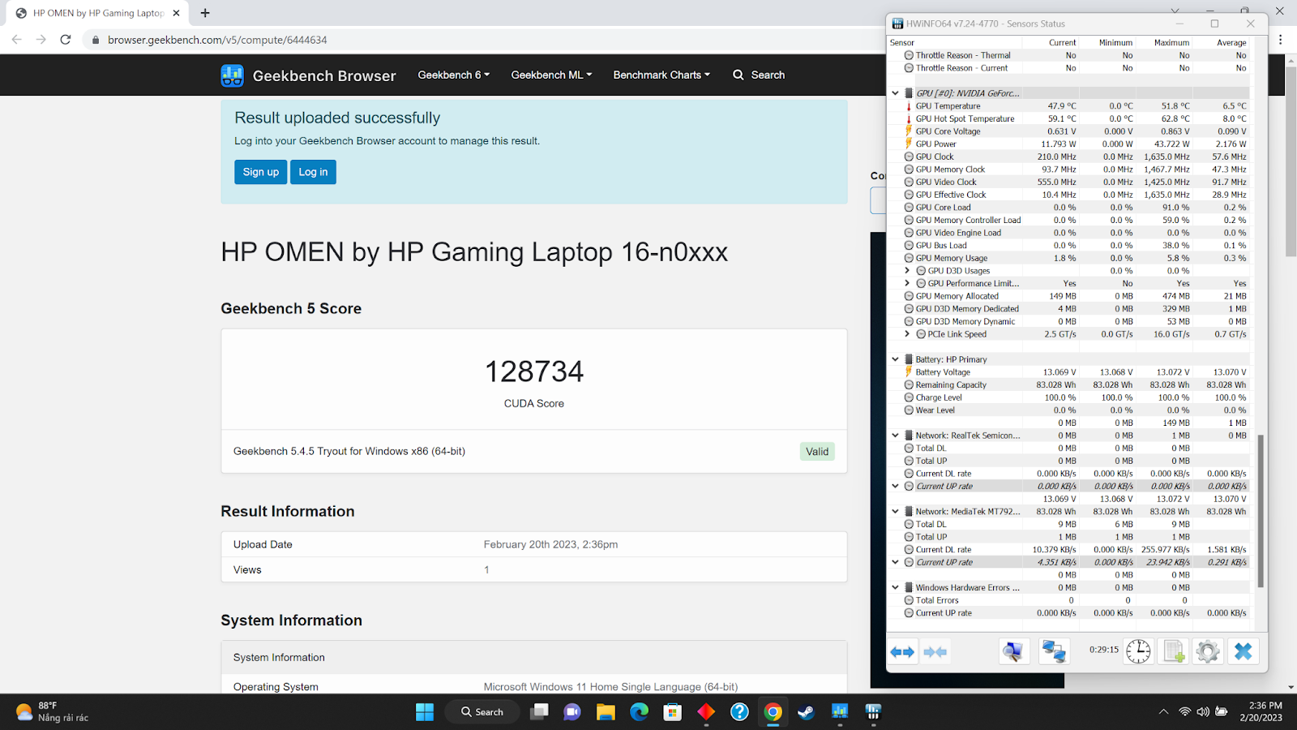Select the Wear Level sensor row
The width and height of the screenshot is (1297, 730).
coord(1070,410)
